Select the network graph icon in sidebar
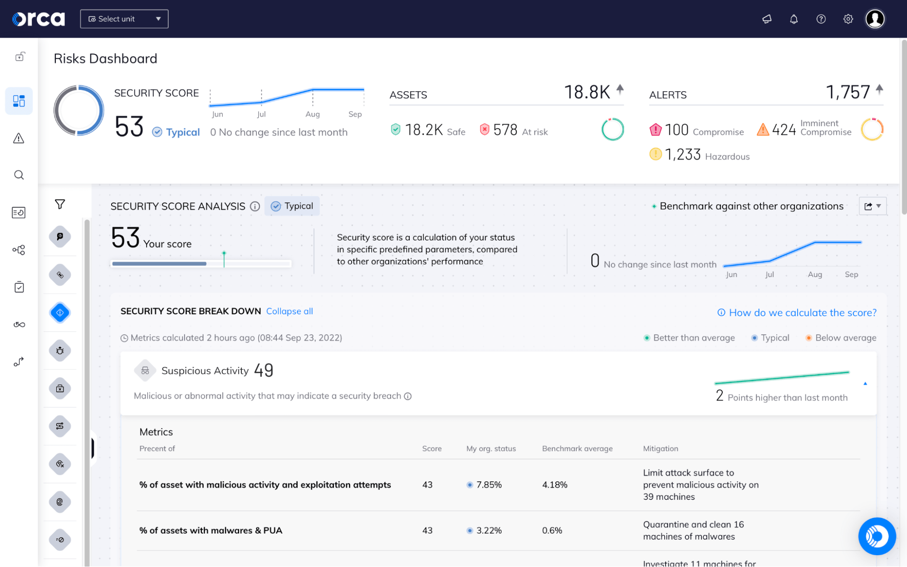Image resolution: width=907 pixels, height=567 pixels. (19, 250)
